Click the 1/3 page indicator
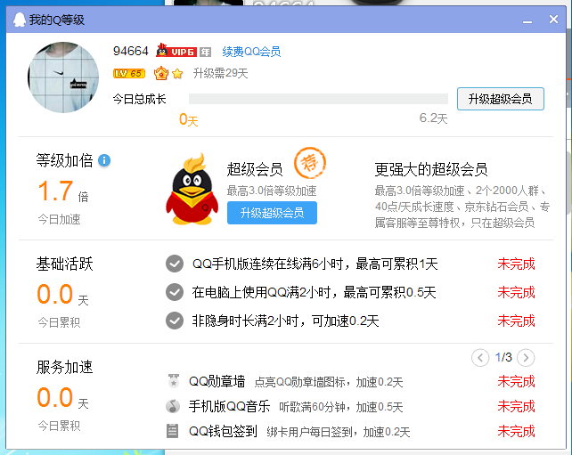 coord(503,357)
